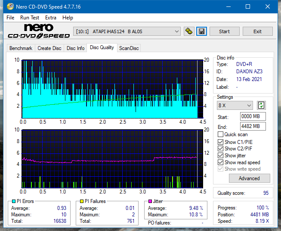This screenshot has height=231, width=281.
Task: Open the Extra menu
Action: 51,18
